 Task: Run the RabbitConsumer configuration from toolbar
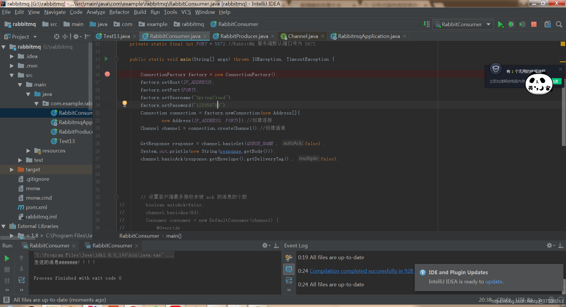click(x=500, y=24)
